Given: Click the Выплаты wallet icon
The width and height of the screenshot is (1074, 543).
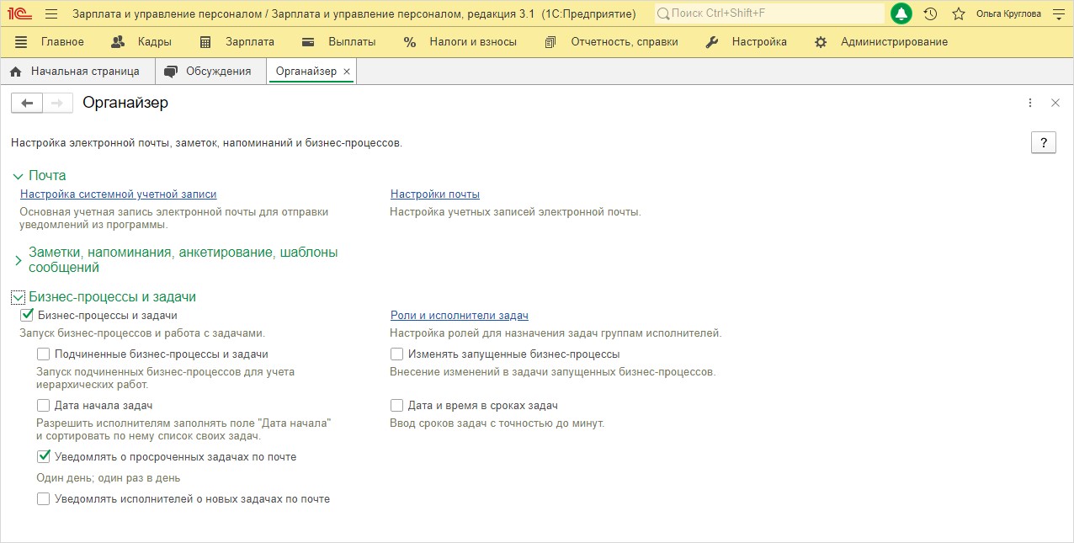Looking at the screenshot, I should pos(309,42).
